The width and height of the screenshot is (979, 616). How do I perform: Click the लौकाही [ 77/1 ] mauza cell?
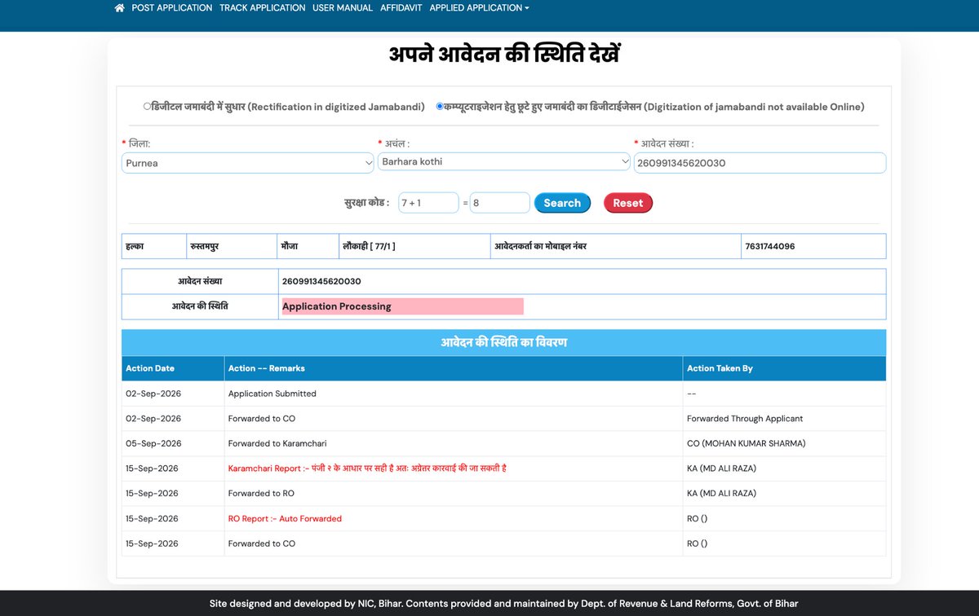point(415,246)
